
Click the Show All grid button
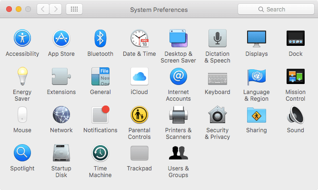point(74,9)
